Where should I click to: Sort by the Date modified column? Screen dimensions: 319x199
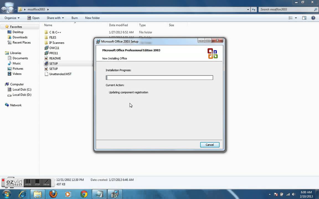pyautogui.click(x=119, y=25)
